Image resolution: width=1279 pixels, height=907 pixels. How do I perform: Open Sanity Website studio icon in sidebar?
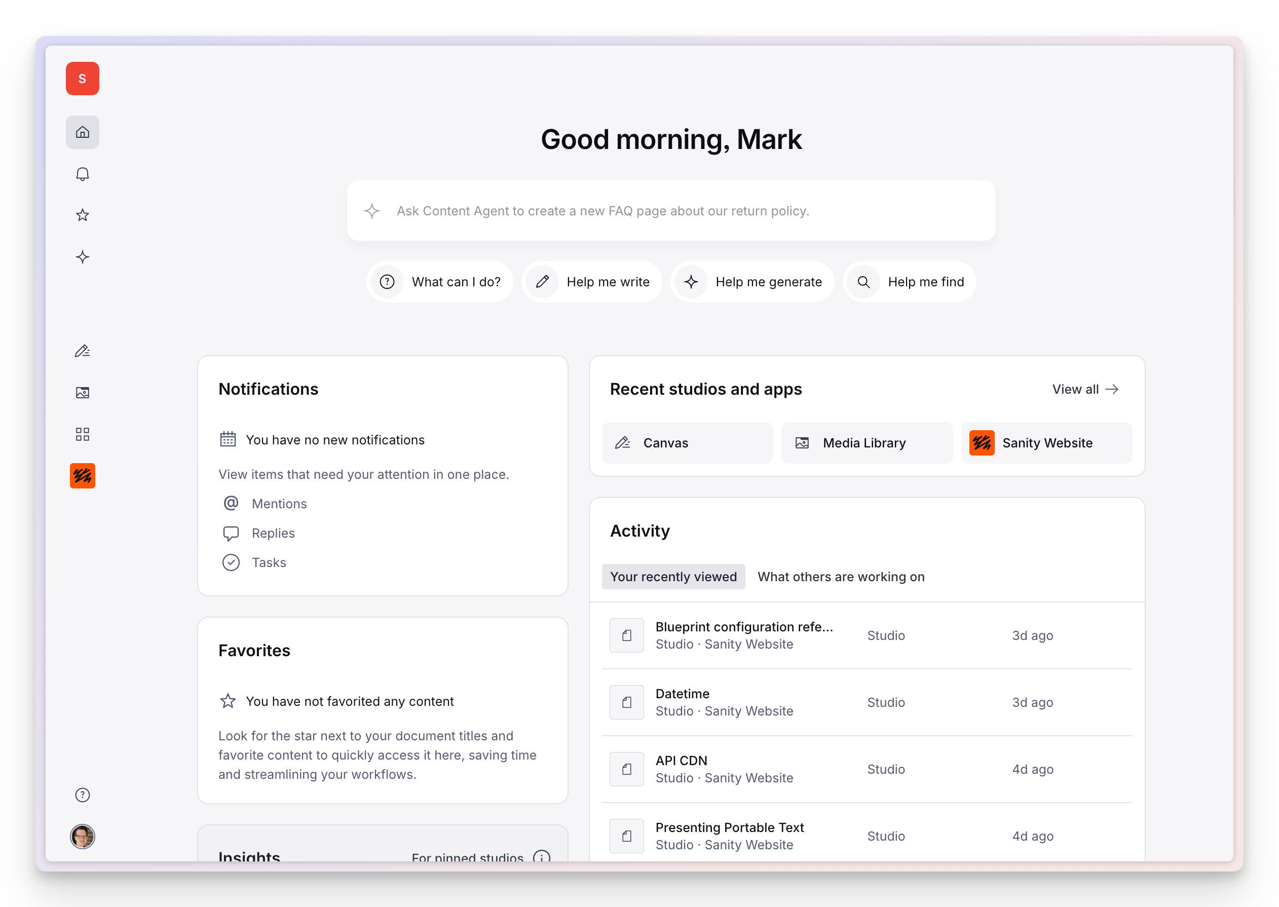click(82, 476)
